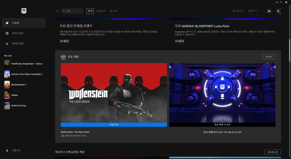Click the Hades cover icon
Screen dimensions: 291x159
7,95
